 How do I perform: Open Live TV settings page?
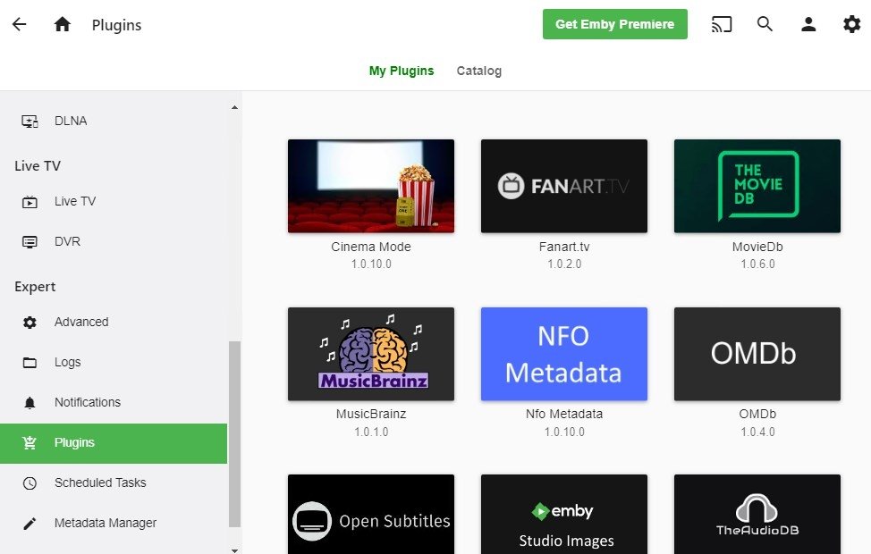pyautogui.click(x=114, y=202)
